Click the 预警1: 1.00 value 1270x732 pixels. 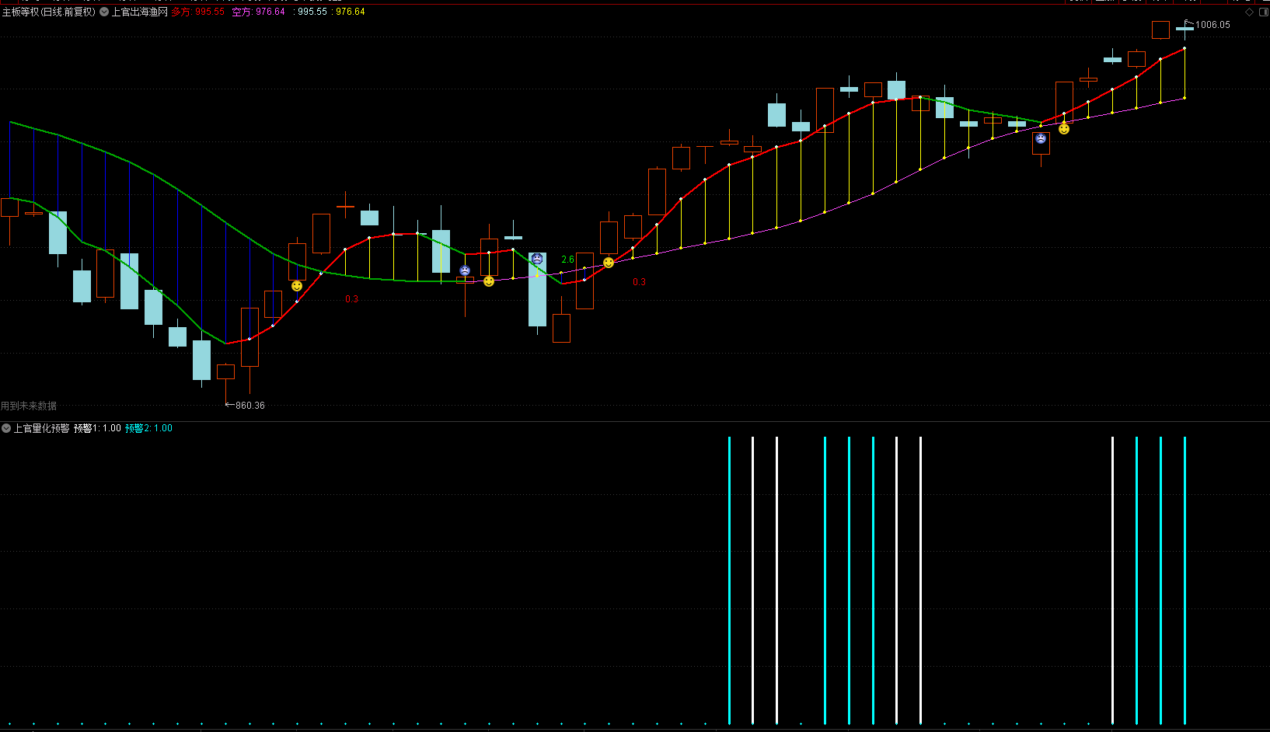coord(98,428)
